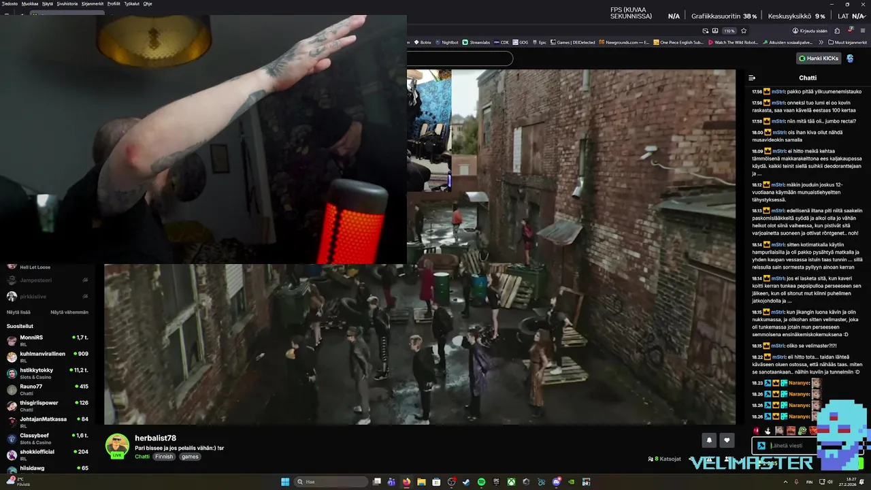This screenshot has height=490, width=871.
Task: Open pirkkislive followed channel
Action: coord(48,296)
